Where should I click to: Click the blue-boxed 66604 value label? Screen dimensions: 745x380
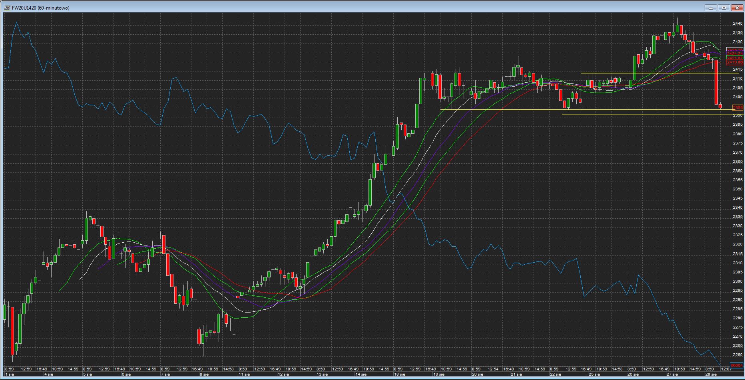click(x=737, y=366)
